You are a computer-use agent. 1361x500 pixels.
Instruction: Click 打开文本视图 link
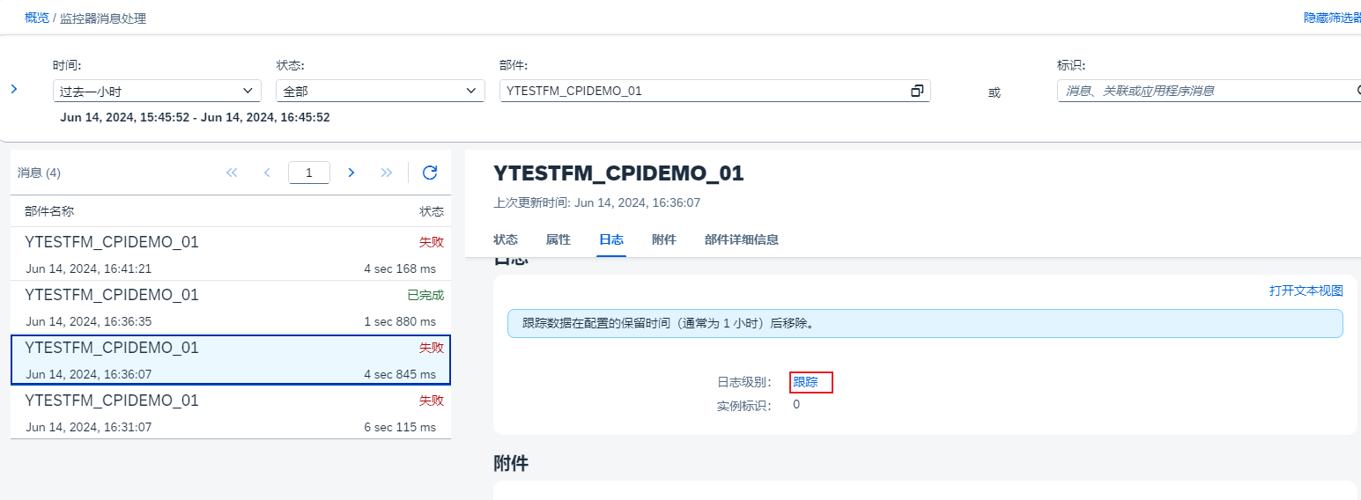[x=1306, y=290]
